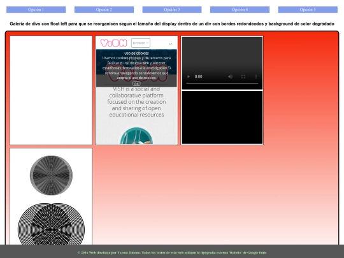The image size is (344, 258).
Task: Play the video in the player
Action: 188,76
